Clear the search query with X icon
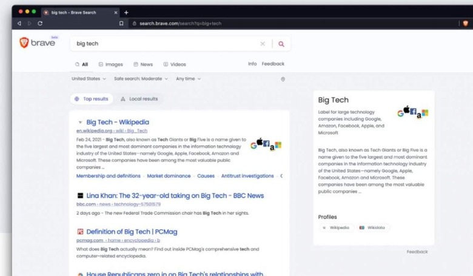The image size is (473, 276). pyautogui.click(x=263, y=44)
